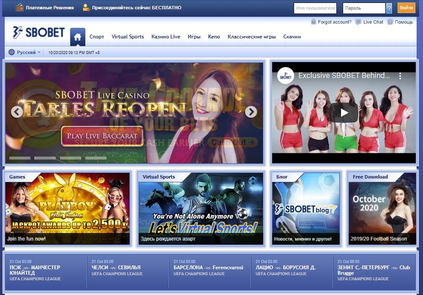
Task: Click the SBOBET channel avatar in video
Action: coord(286,76)
